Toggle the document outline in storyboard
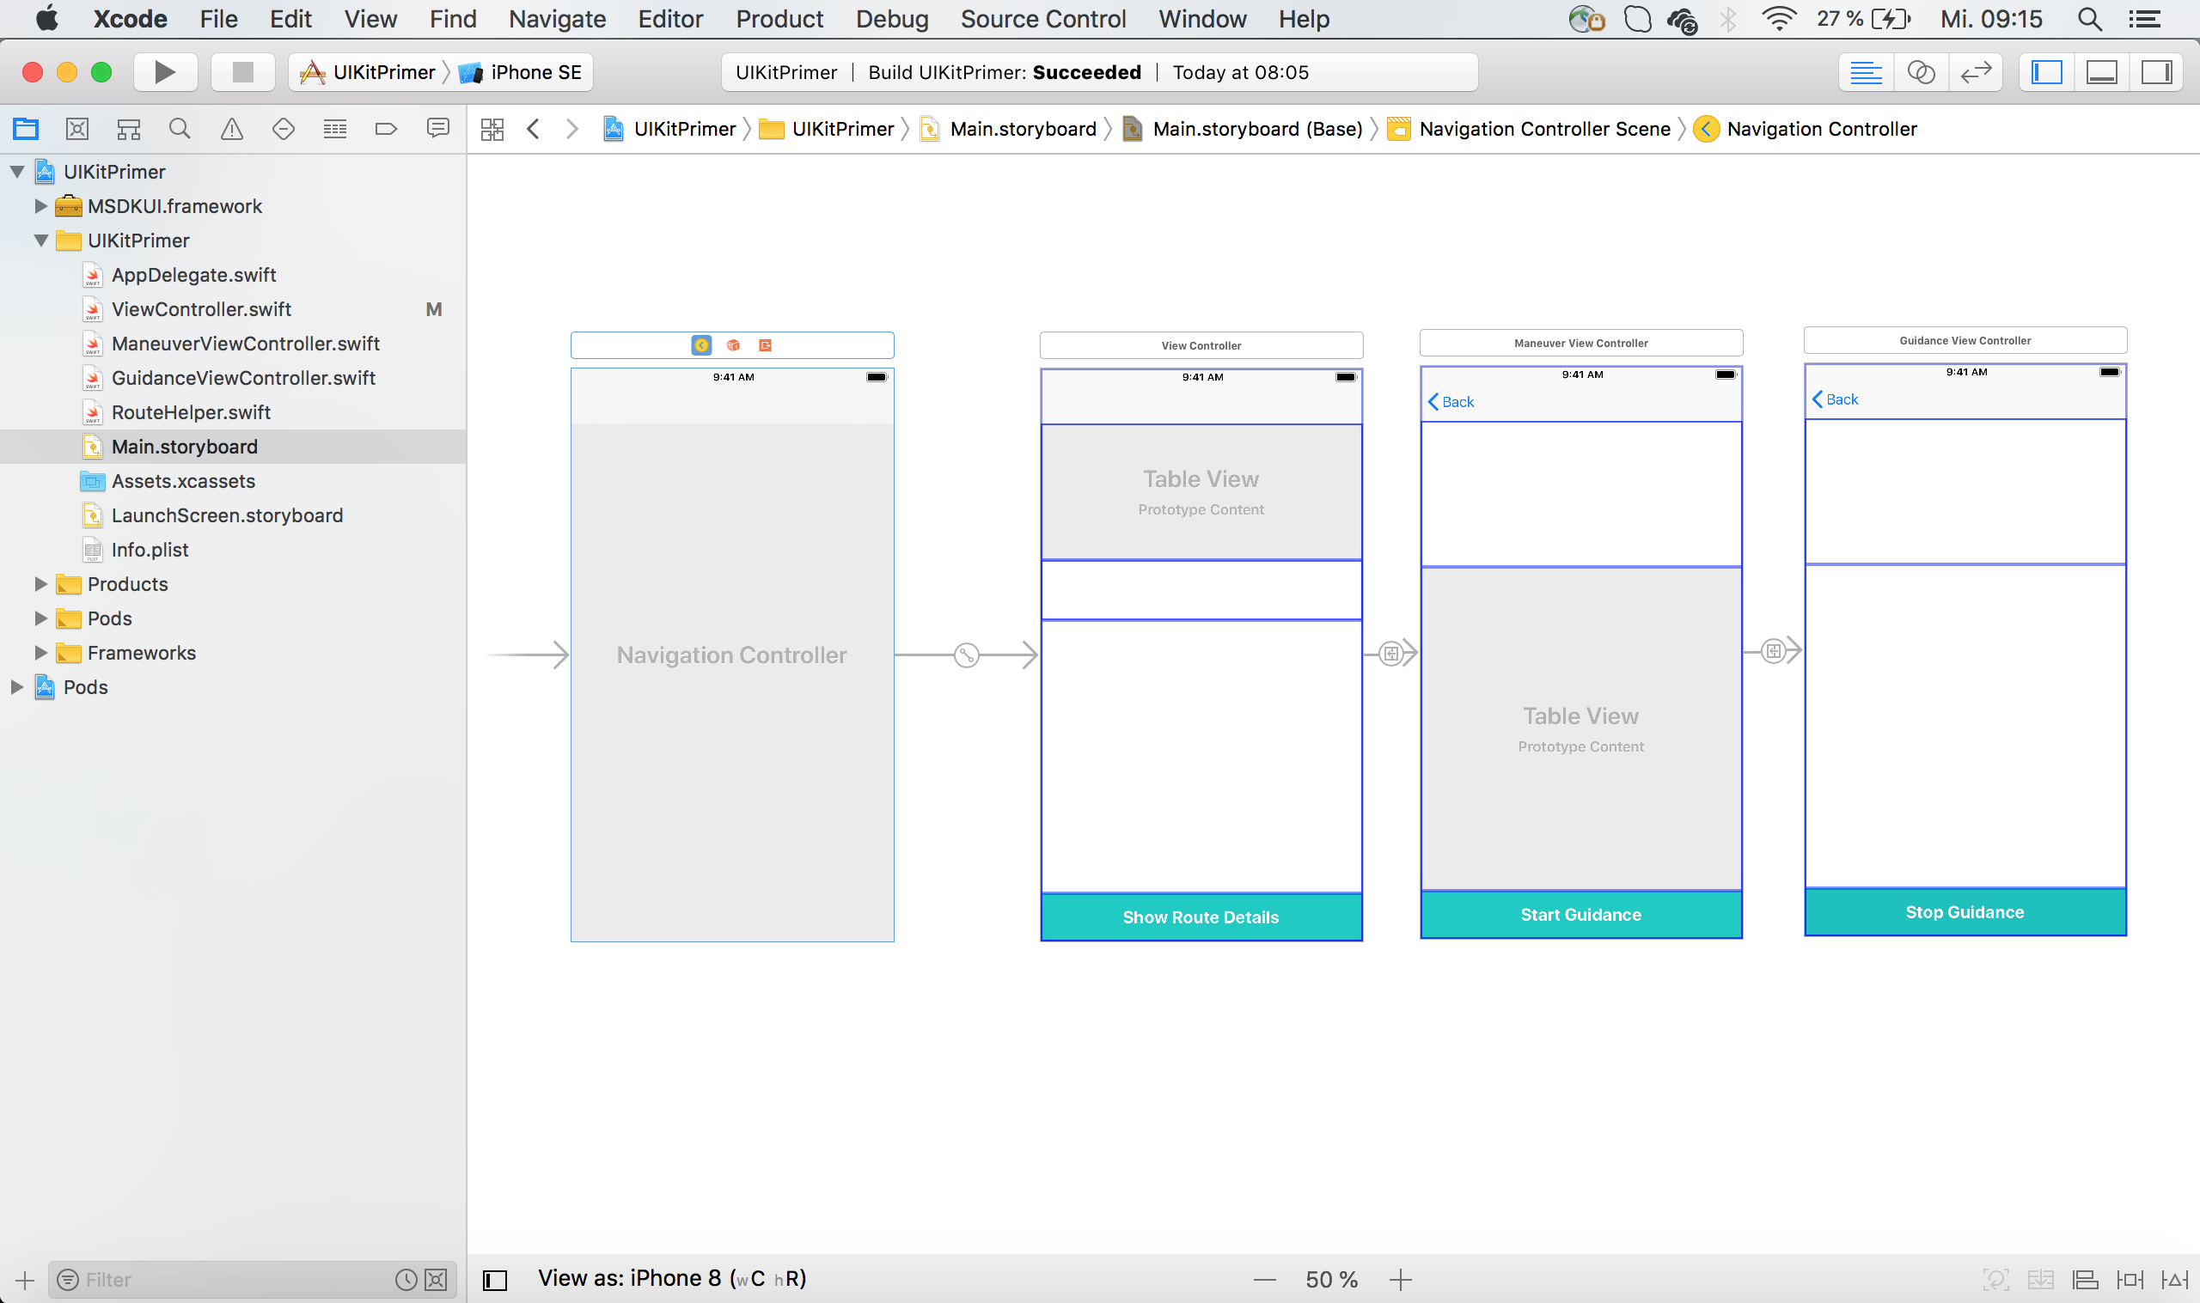Viewport: 2200px width, 1303px height. coord(495,1280)
